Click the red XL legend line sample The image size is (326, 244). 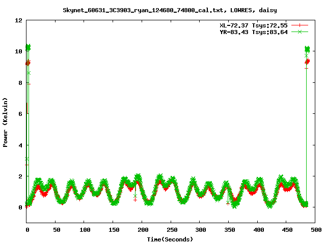pyautogui.click(x=300, y=25)
